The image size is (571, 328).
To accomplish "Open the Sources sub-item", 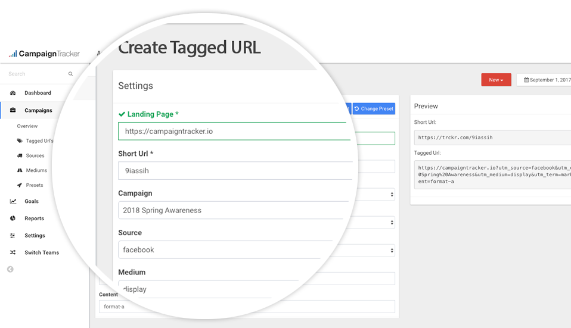I will (35, 155).
